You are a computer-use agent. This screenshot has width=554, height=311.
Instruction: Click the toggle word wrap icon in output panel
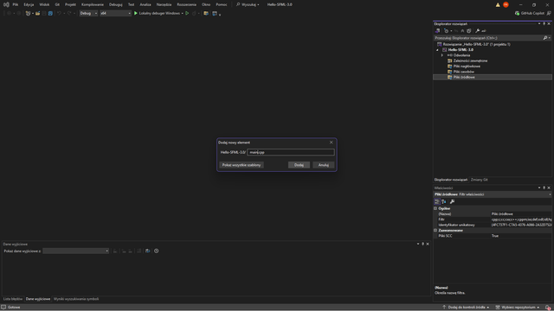pyautogui.click(x=148, y=251)
